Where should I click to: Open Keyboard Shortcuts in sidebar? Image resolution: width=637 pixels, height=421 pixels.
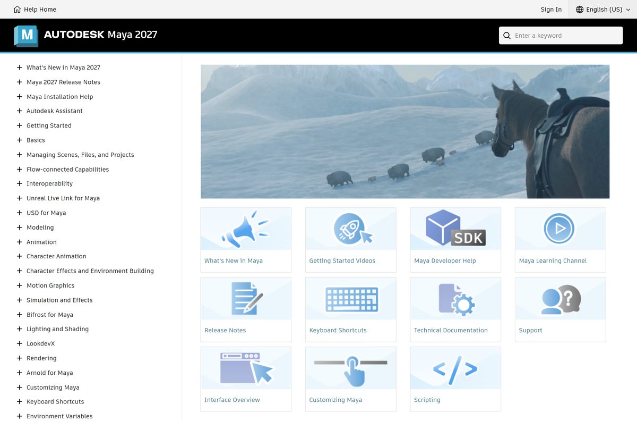pyautogui.click(x=55, y=402)
